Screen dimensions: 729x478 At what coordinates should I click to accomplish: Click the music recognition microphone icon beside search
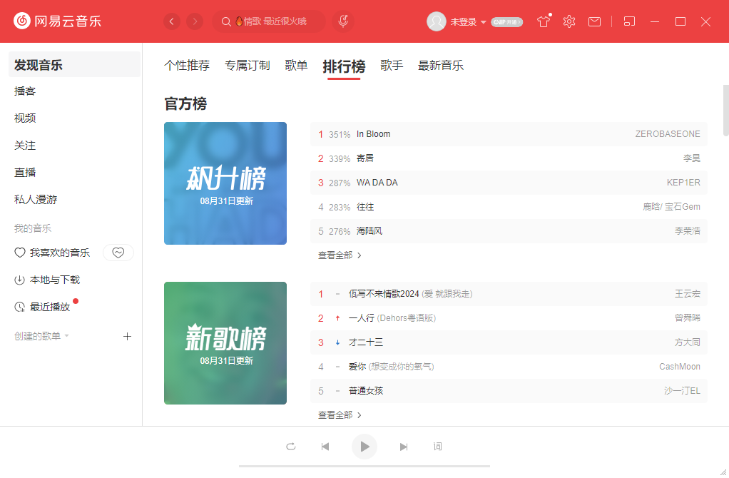pos(342,21)
